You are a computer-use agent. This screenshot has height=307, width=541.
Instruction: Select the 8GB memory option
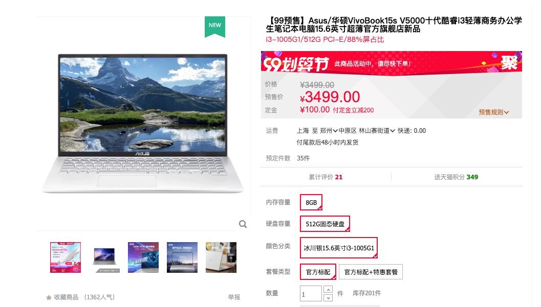point(311,202)
